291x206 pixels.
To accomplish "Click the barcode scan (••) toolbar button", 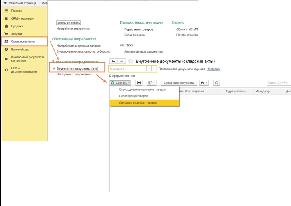I will pyautogui.click(x=139, y=82).
